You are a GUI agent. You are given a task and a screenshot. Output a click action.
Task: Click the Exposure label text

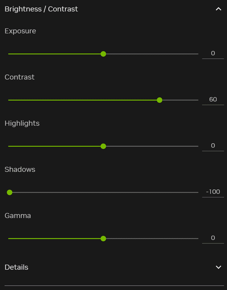20,31
